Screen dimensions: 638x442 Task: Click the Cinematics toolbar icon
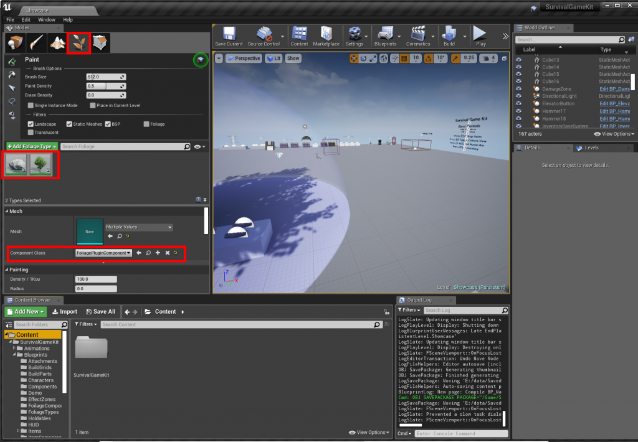click(x=418, y=37)
